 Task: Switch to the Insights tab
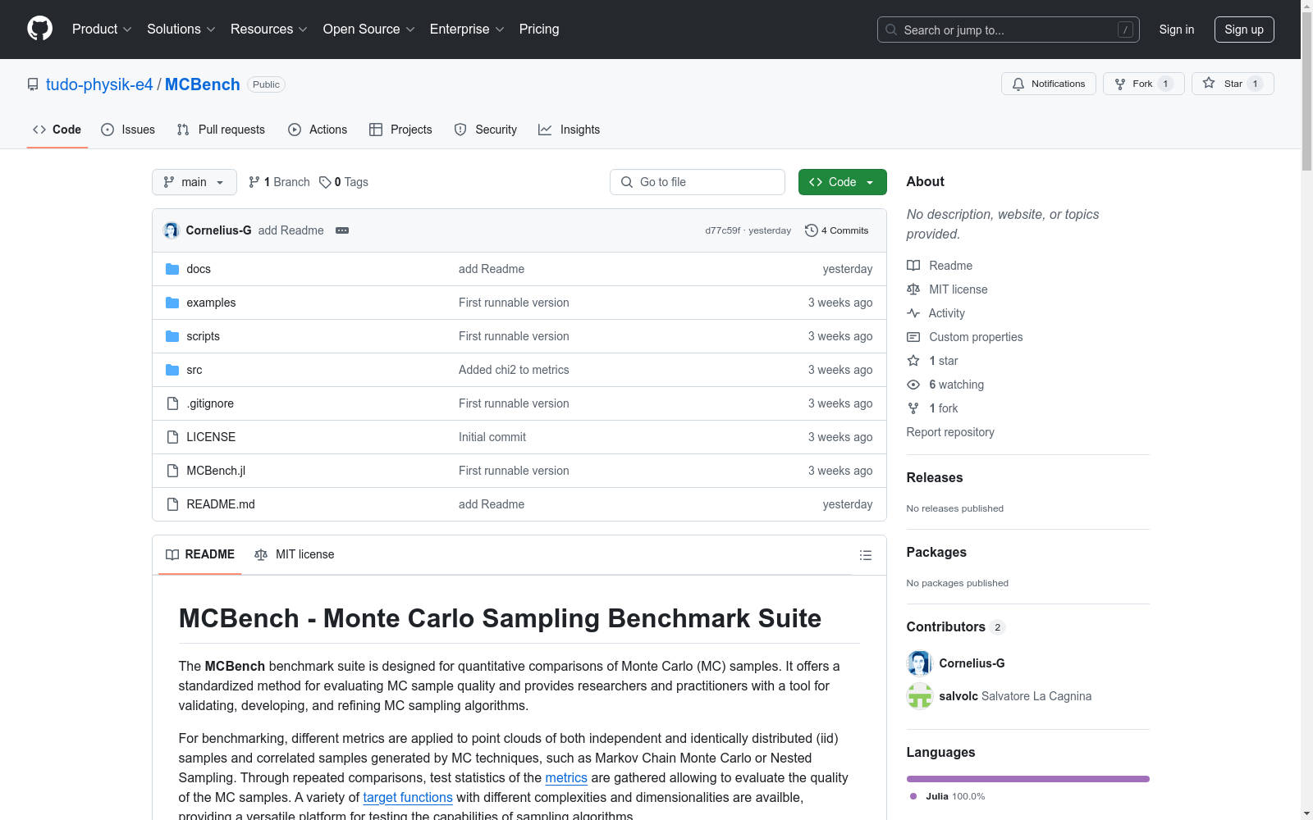click(x=570, y=130)
